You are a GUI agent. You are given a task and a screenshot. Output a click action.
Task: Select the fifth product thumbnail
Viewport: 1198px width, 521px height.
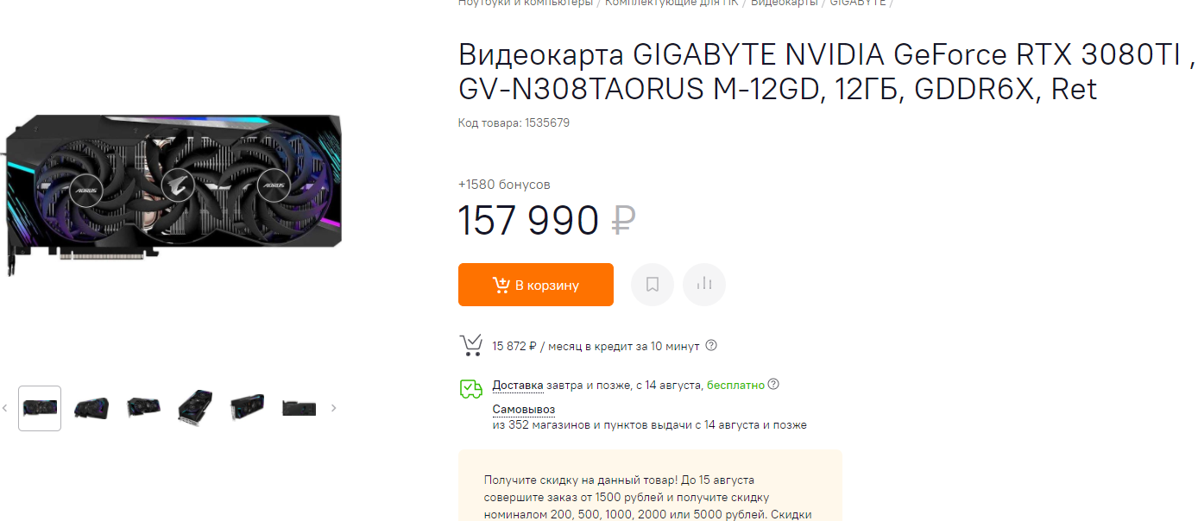247,407
